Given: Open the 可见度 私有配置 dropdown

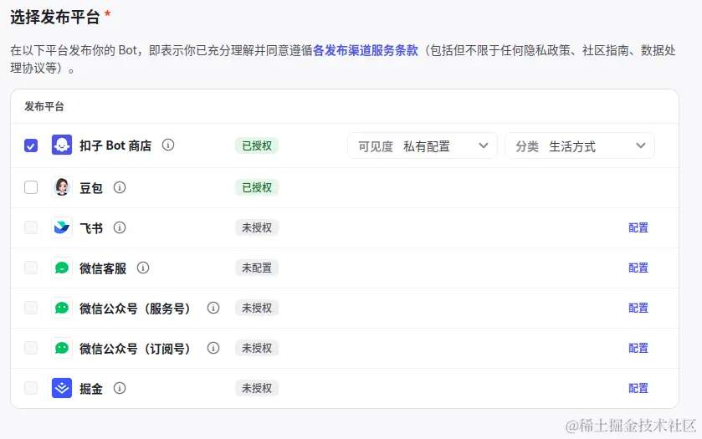Looking at the screenshot, I should coord(423,145).
